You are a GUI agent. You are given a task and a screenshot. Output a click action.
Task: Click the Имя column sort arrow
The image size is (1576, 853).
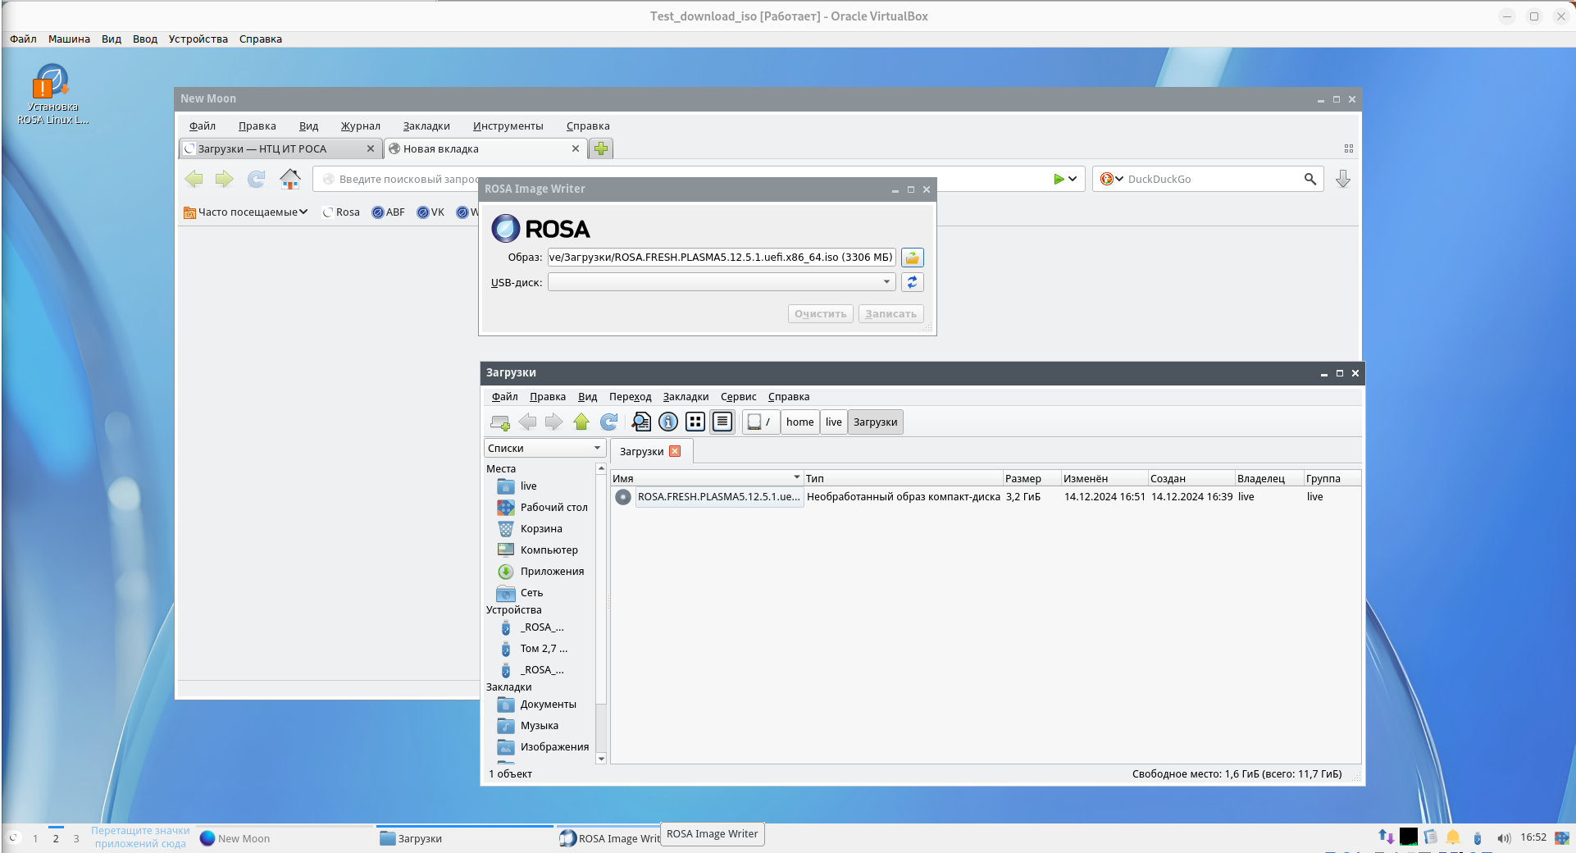tap(796, 477)
